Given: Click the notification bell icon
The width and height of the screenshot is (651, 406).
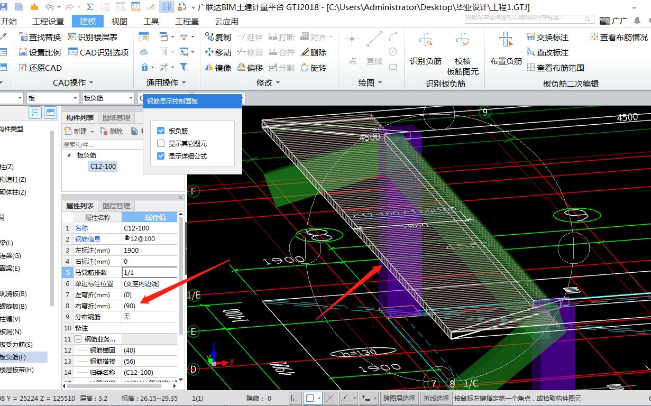Looking at the screenshot, I should [638, 21].
